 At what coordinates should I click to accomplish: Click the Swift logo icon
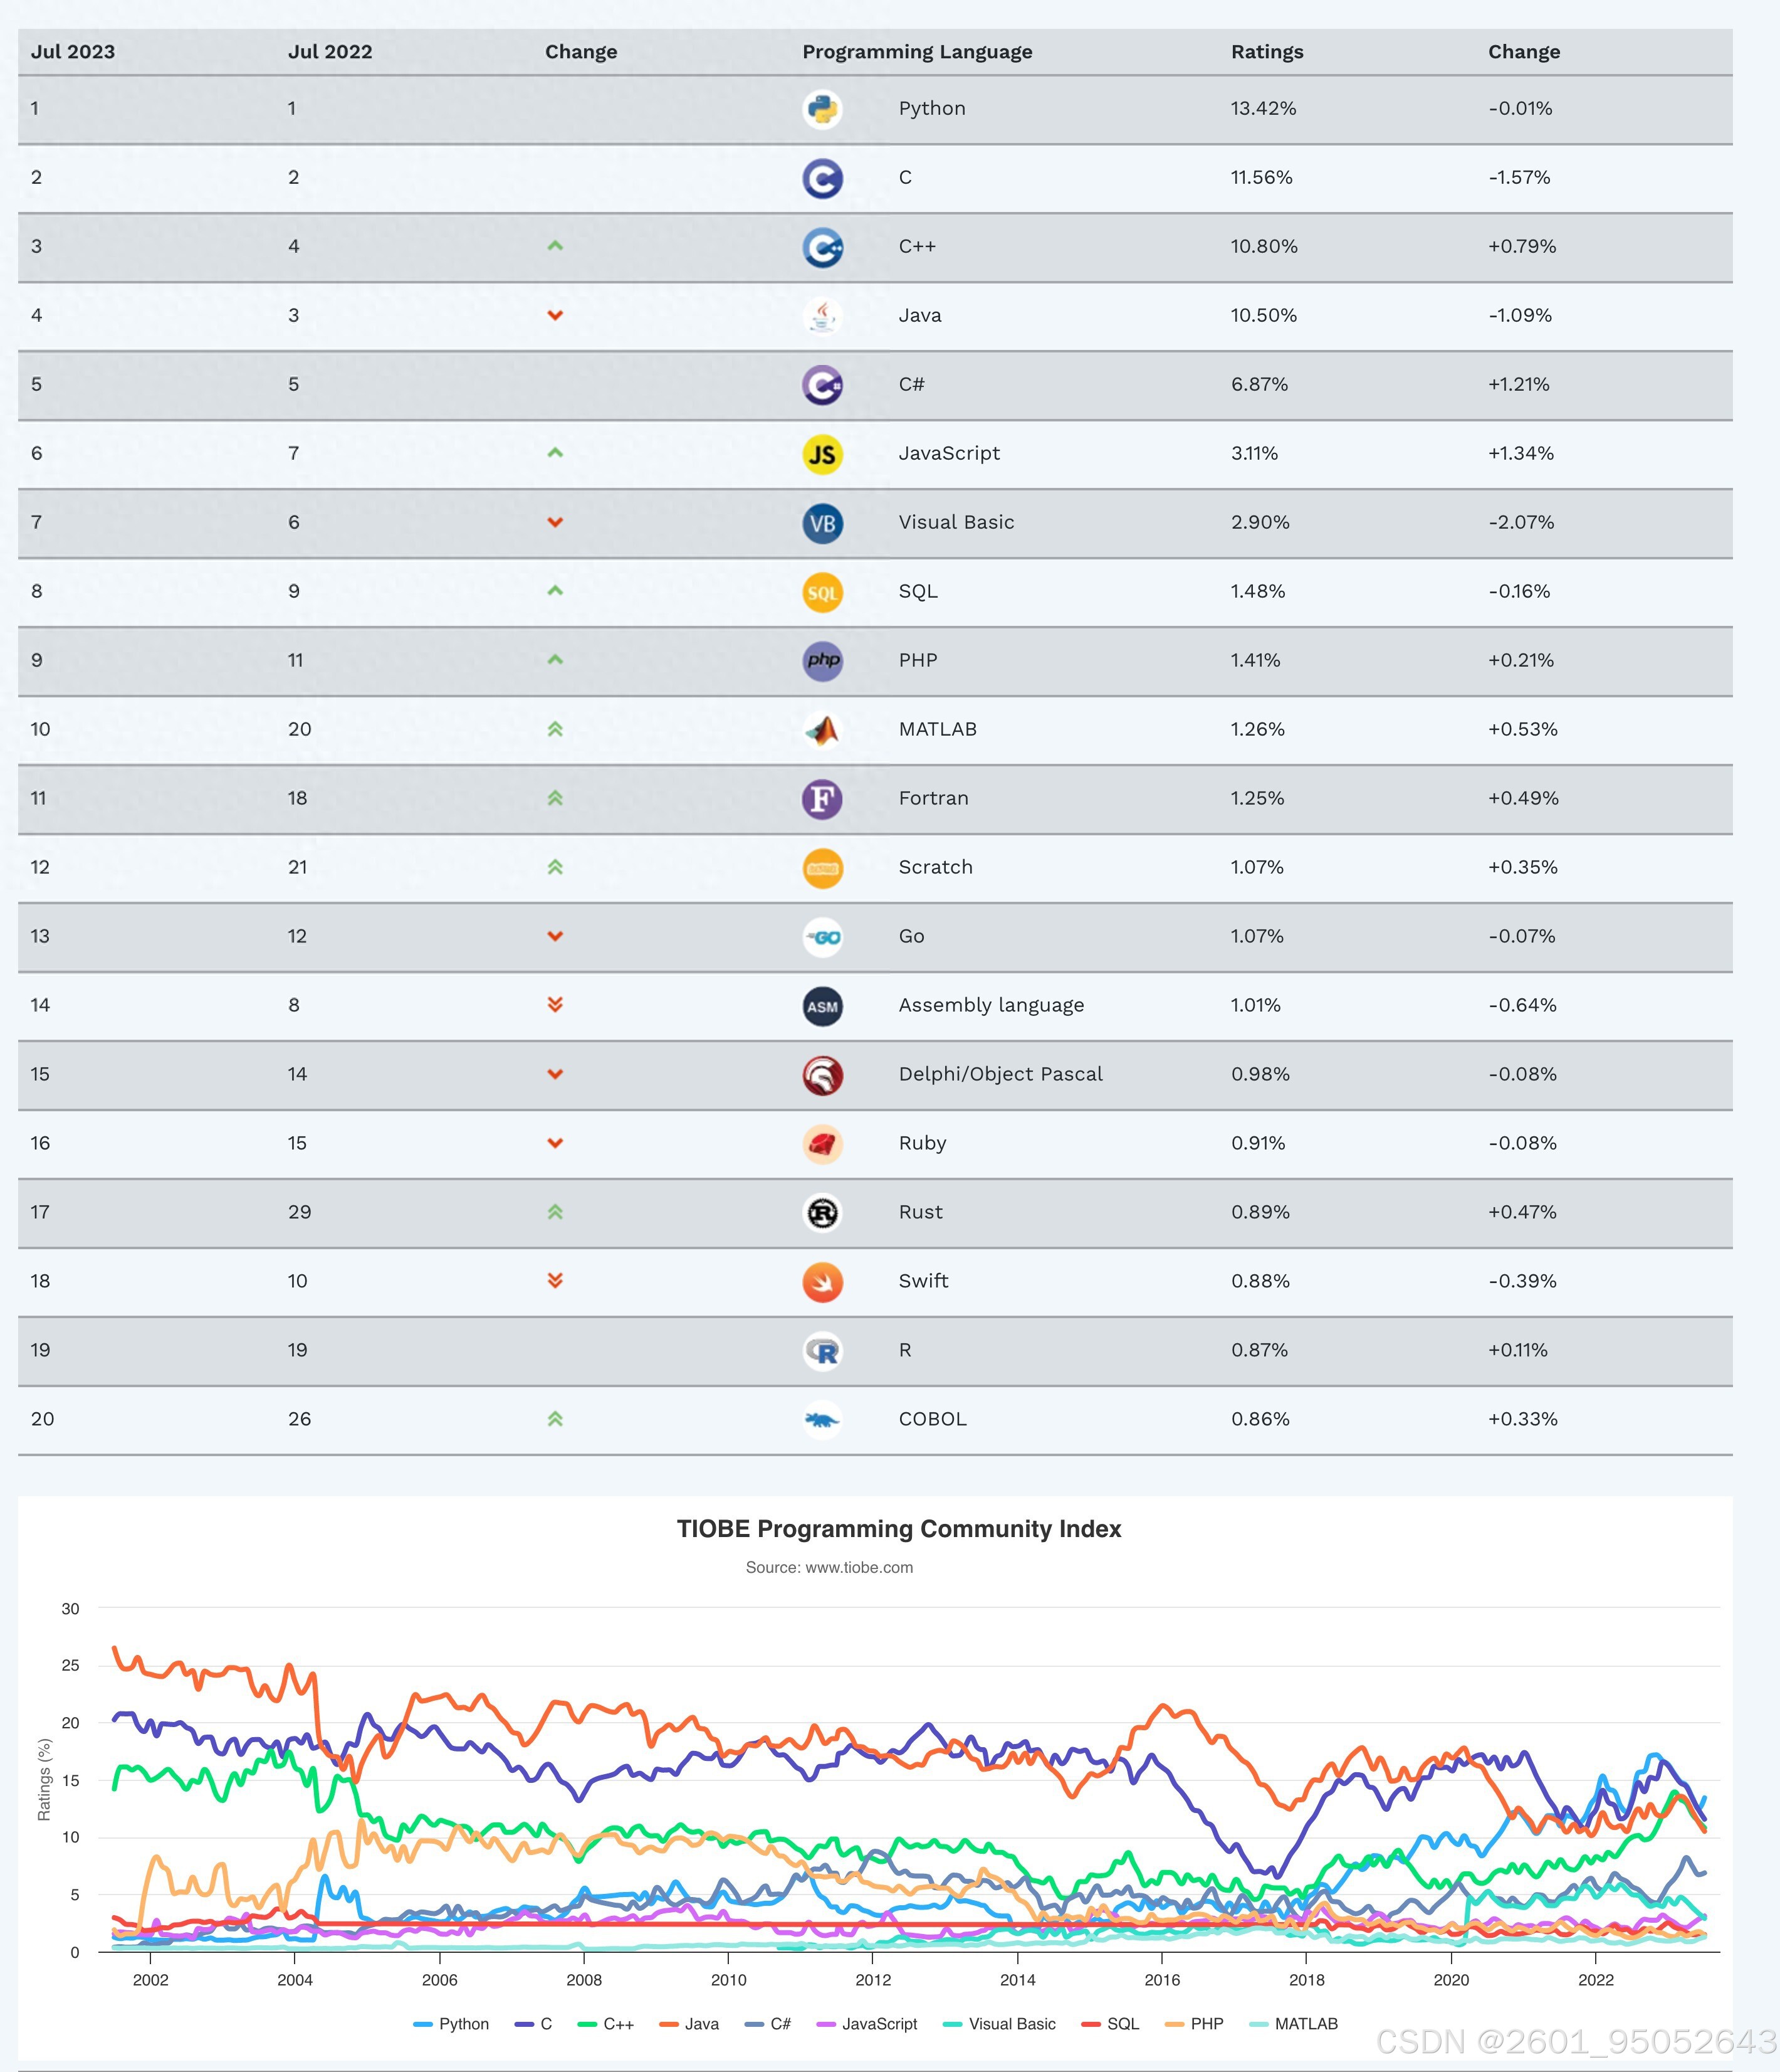coord(822,1282)
